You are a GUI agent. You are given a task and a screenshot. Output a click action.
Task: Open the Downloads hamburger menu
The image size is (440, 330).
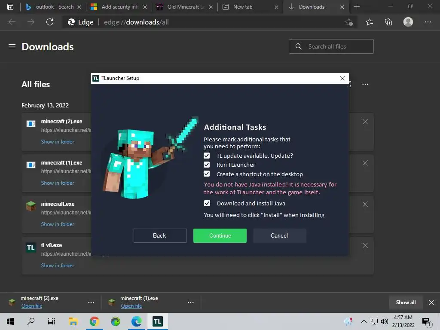tap(12, 46)
